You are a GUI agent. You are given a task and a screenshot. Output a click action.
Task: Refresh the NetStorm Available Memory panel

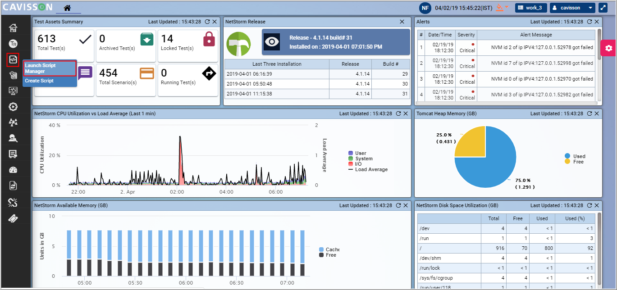tap(398, 205)
